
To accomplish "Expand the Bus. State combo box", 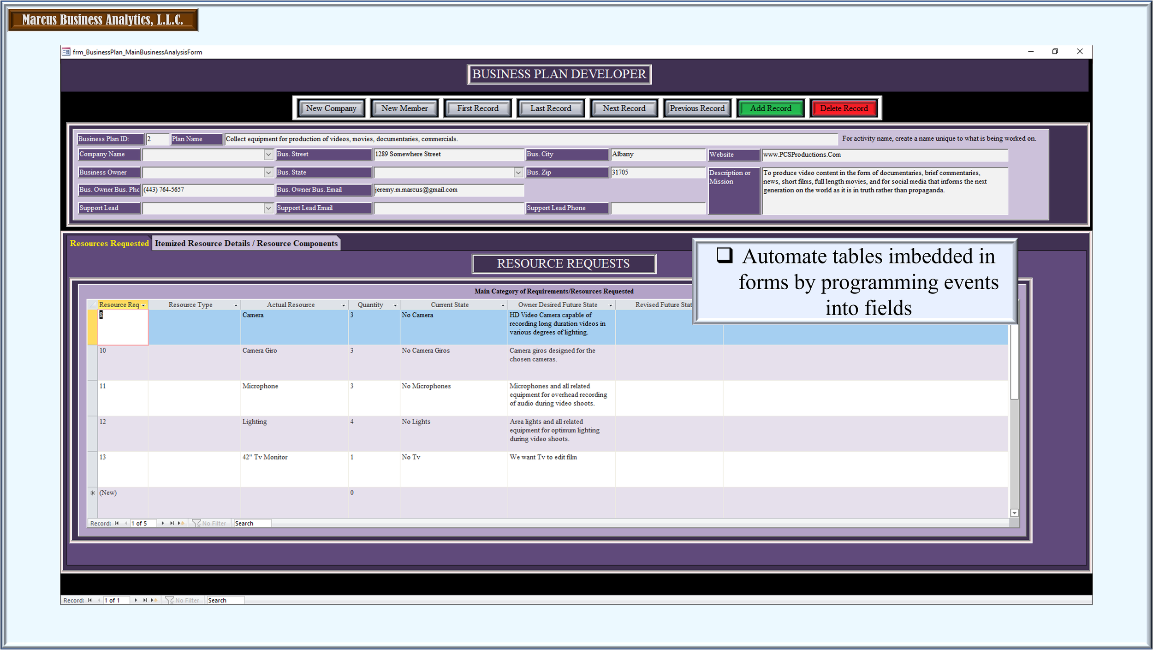I will coord(518,173).
